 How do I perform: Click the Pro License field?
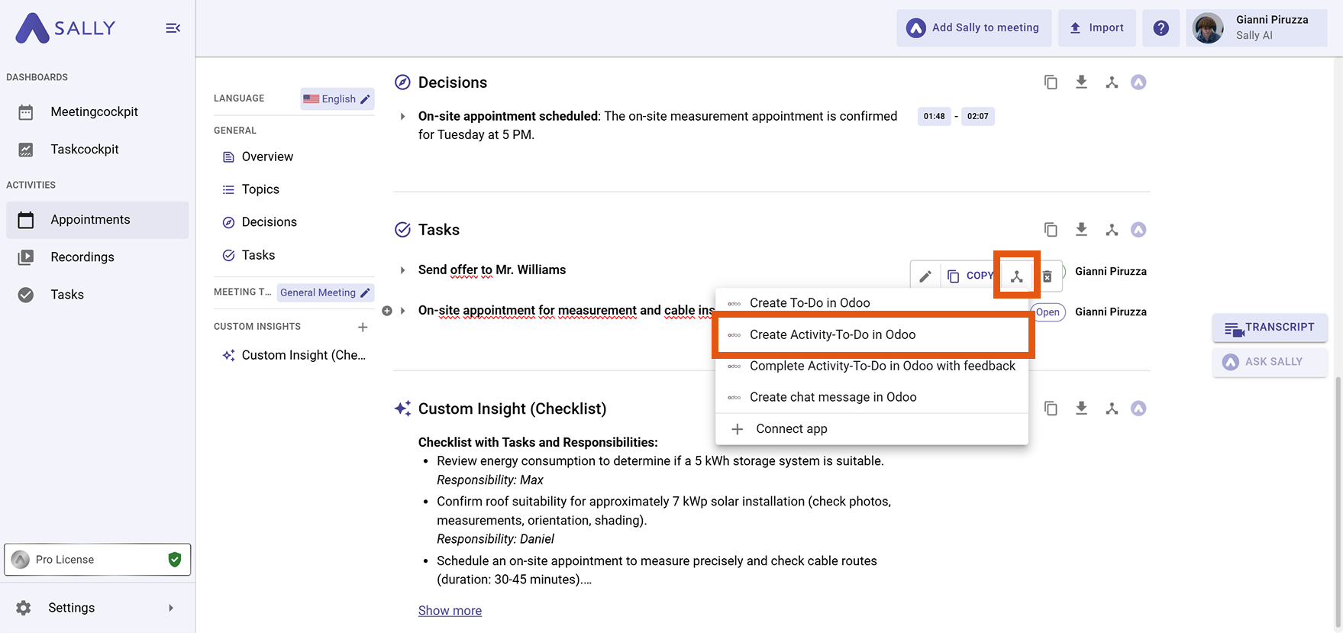(x=98, y=560)
